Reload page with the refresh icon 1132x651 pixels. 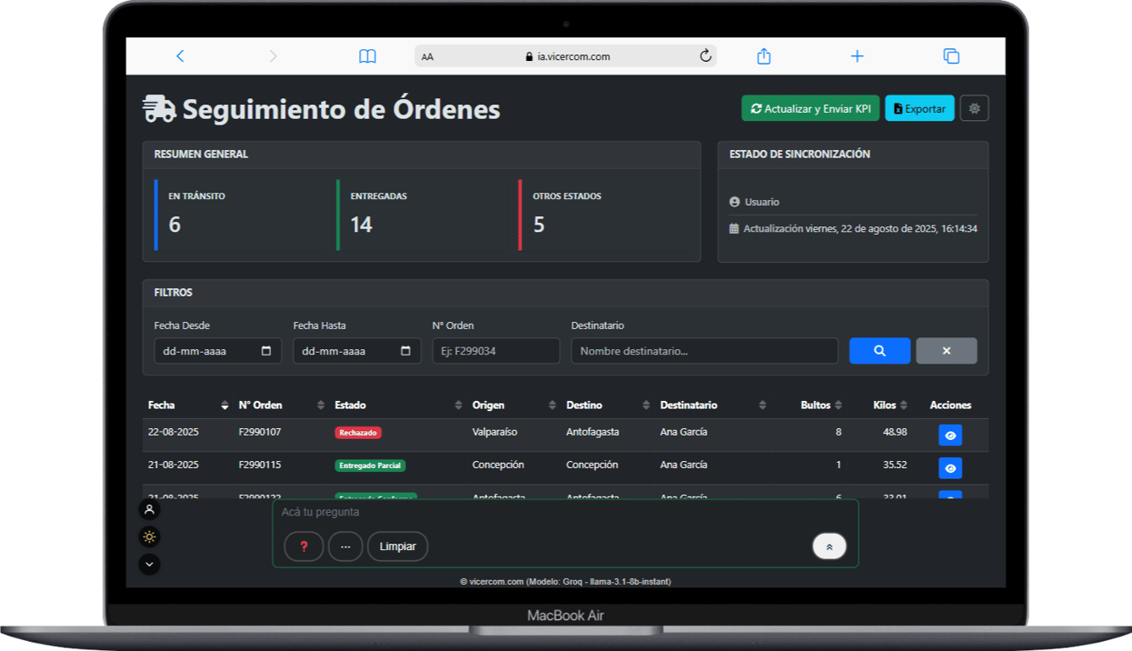pyautogui.click(x=705, y=56)
